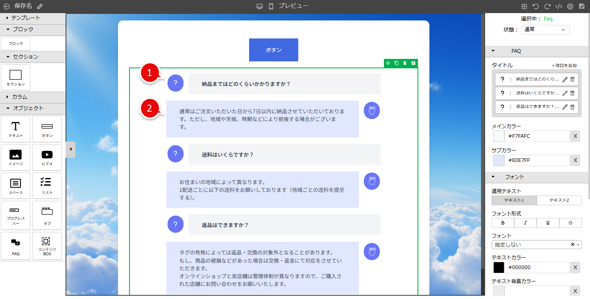Select the FAQ object in left panel
590x299 pixels.
click(x=16, y=246)
